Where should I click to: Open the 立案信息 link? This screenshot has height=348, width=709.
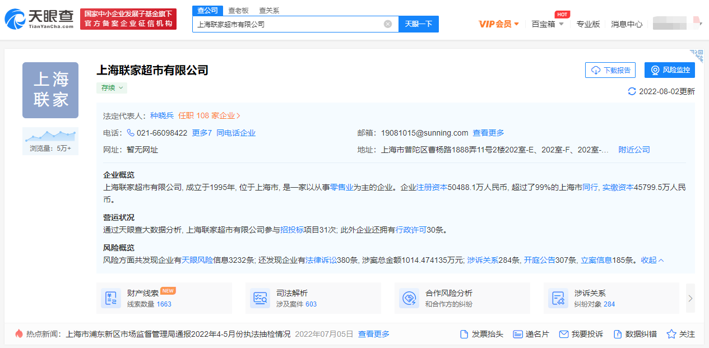click(x=596, y=260)
